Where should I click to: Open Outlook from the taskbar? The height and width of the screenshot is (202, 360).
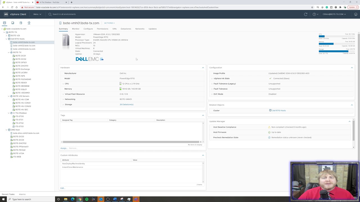point(101,199)
